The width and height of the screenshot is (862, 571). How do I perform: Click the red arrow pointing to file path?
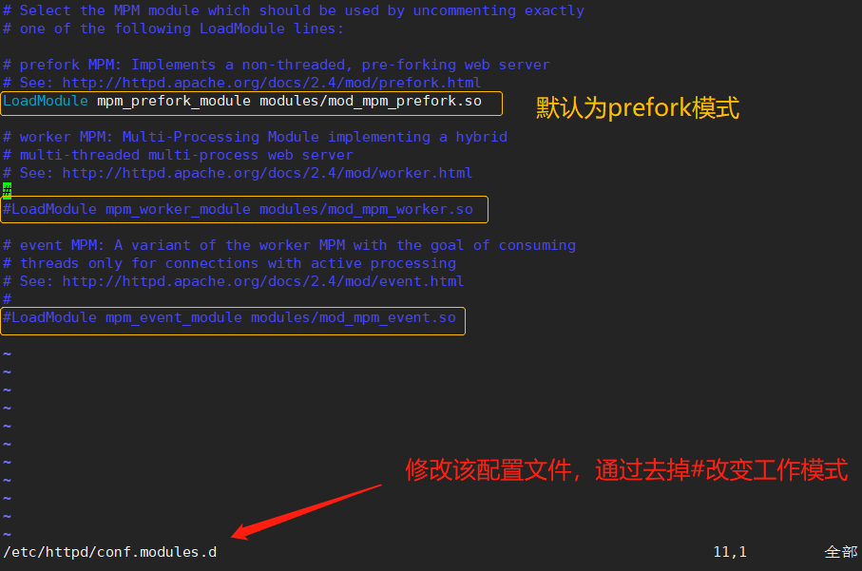[306, 512]
